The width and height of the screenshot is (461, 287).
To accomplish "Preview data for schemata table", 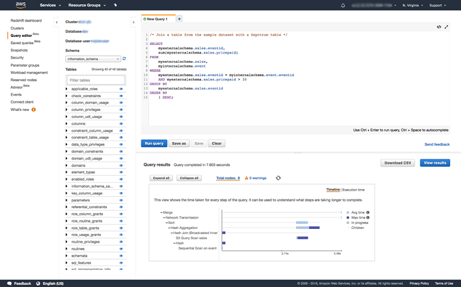I will click(121, 256).
